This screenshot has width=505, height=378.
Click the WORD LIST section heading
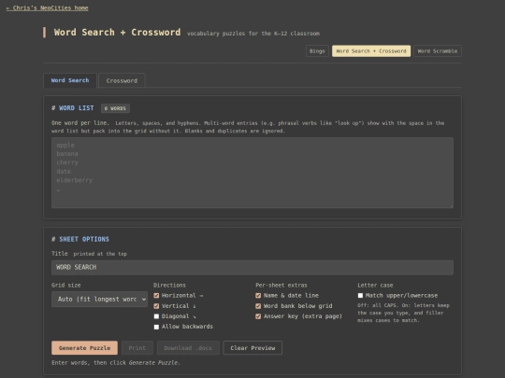[73, 108]
